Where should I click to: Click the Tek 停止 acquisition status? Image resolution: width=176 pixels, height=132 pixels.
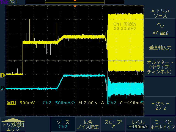click(9, 2)
